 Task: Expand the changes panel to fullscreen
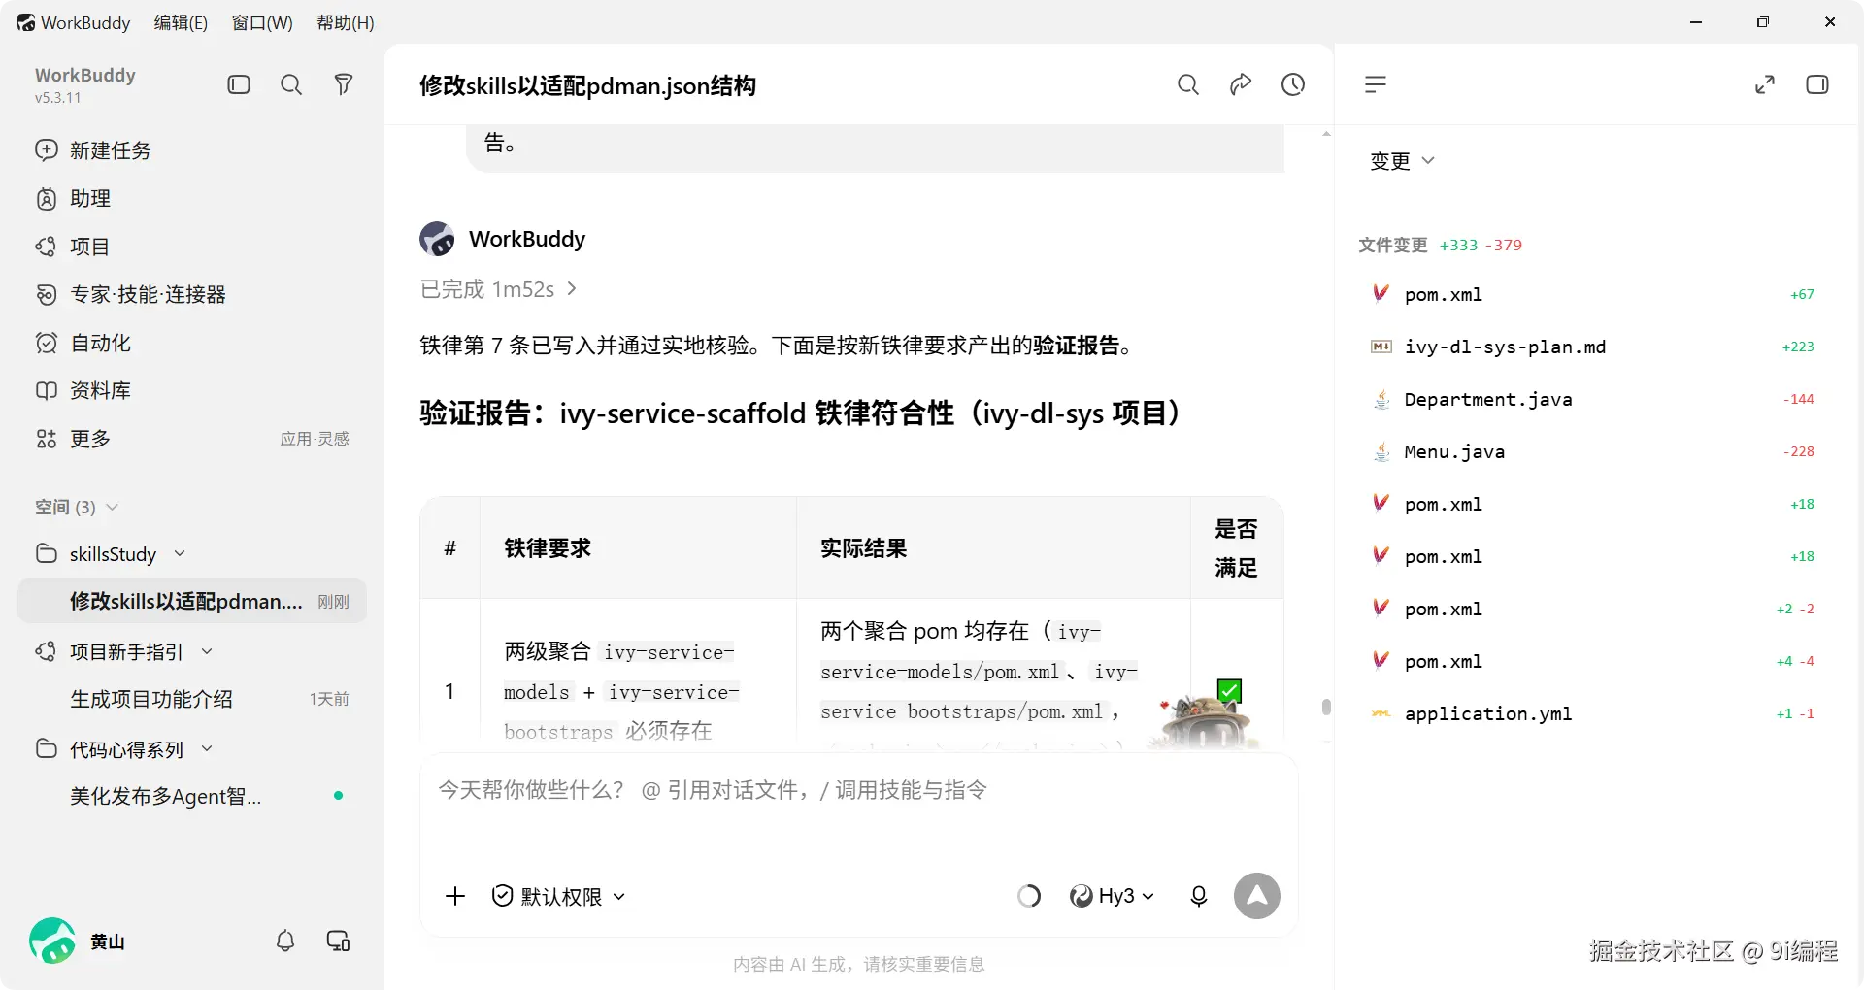(1764, 84)
